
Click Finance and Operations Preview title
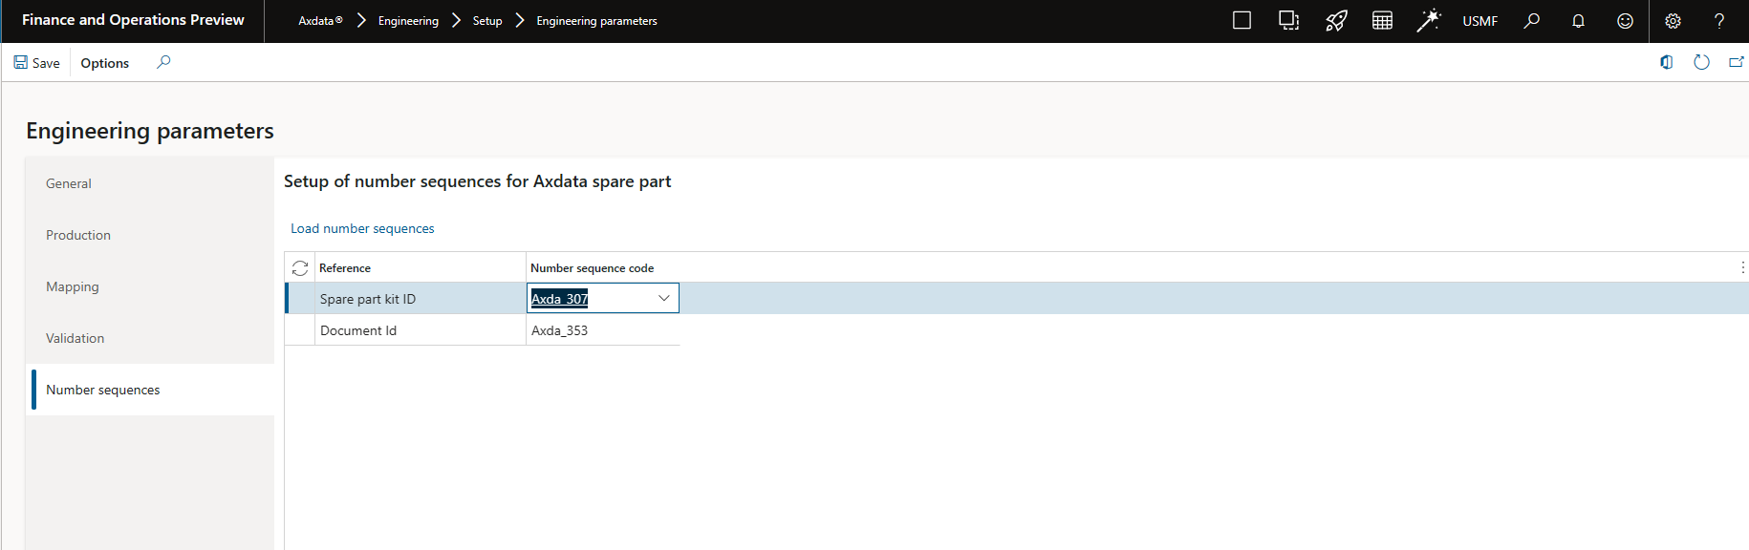pyautogui.click(x=133, y=20)
